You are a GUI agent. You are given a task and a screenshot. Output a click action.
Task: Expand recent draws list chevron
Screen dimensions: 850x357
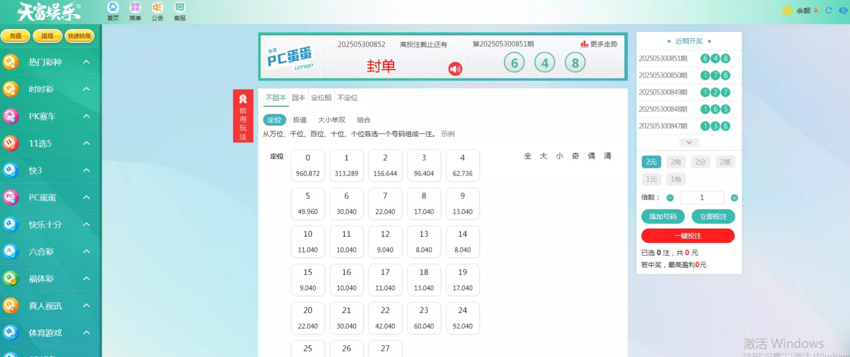689,142
